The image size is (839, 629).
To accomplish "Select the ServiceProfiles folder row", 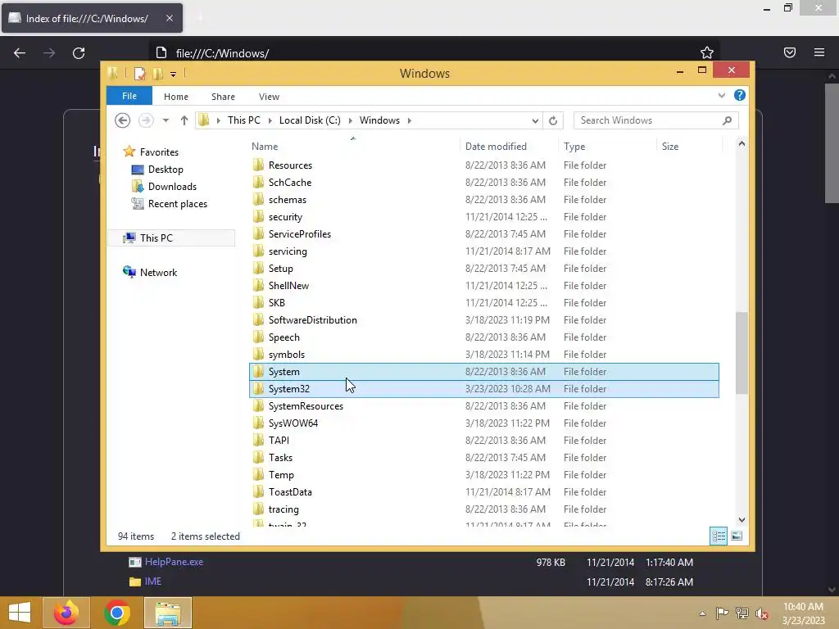I will click(x=484, y=233).
